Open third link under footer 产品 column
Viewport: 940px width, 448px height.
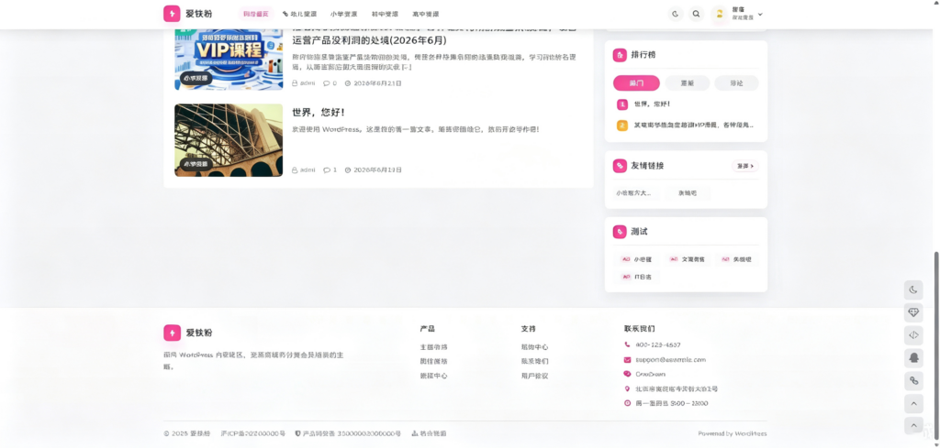click(x=434, y=376)
